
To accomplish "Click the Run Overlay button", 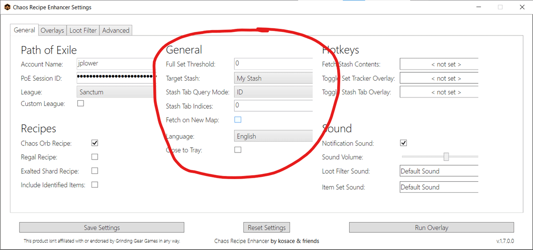I will pos(431,227).
